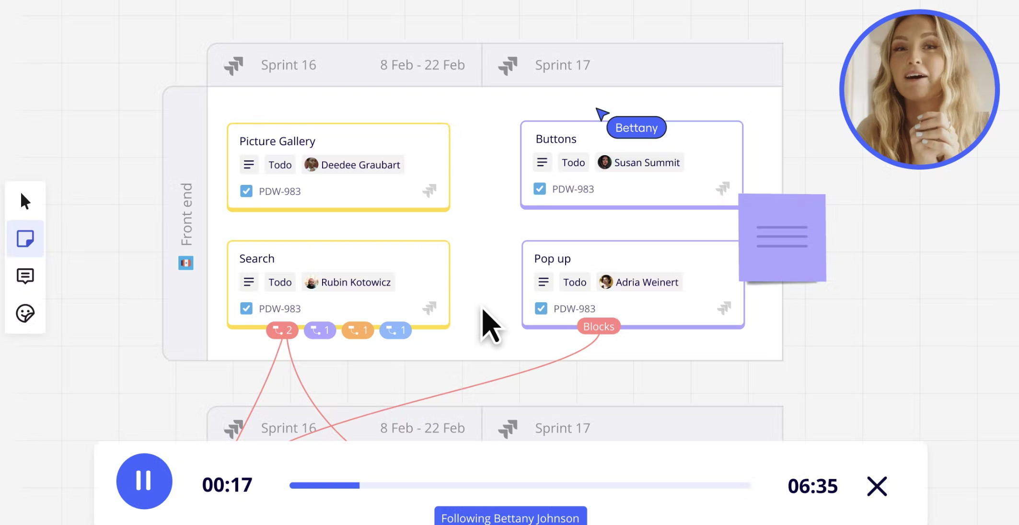
Task: Click the flag icon under Front end label
Action: 186,263
